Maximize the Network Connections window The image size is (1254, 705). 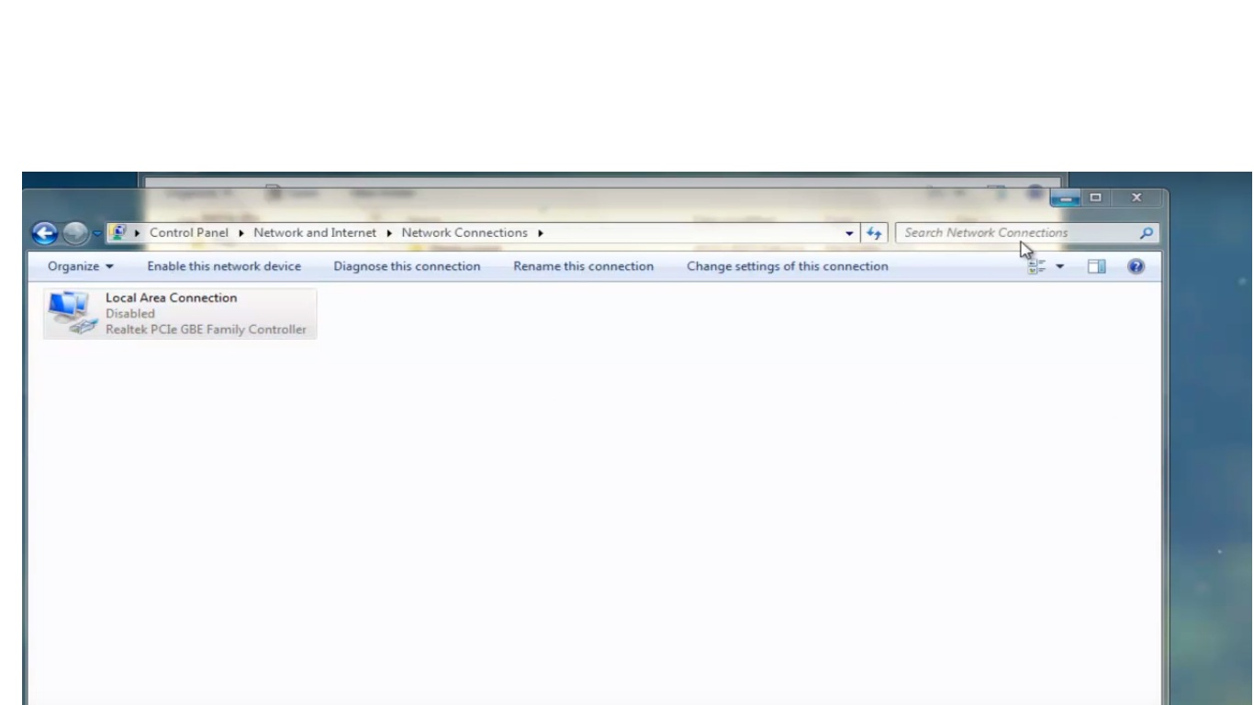1095,197
